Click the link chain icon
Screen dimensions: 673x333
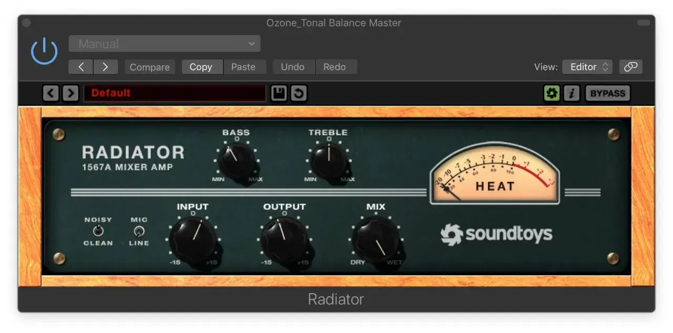631,67
